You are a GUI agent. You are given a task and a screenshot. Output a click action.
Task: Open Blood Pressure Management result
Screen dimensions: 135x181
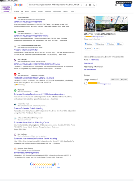(26, 153)
